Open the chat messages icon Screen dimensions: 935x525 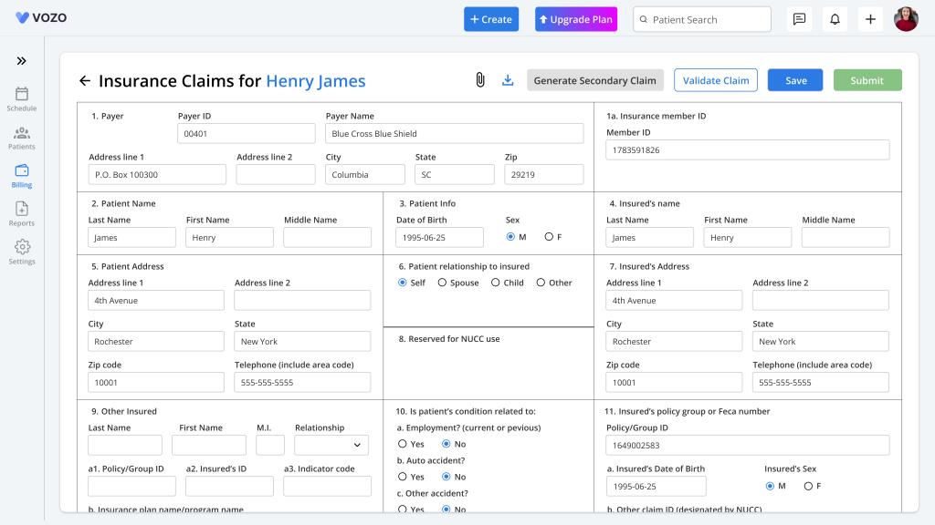[x=799, y=19]
